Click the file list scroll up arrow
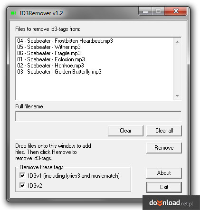 tap(177, 42)
